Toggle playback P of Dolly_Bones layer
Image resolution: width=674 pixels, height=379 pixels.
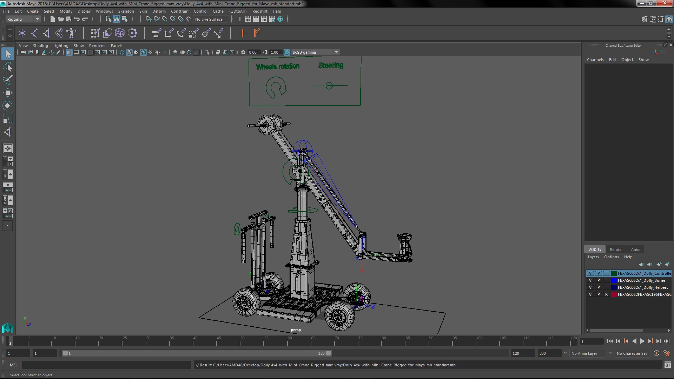pyautogui.click(x=599, y=280)
